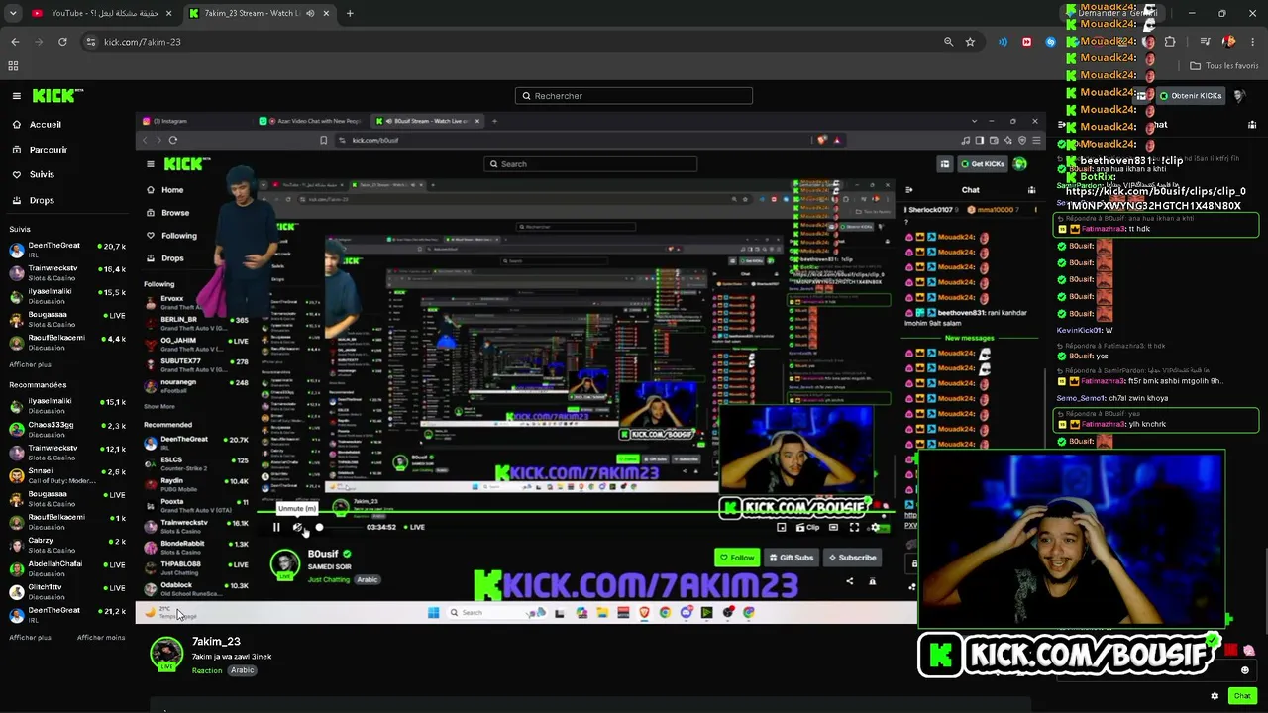Viewport: 1268px width, 713px height.
Task: Reload the kick.com page
Action: coord(62,42)
